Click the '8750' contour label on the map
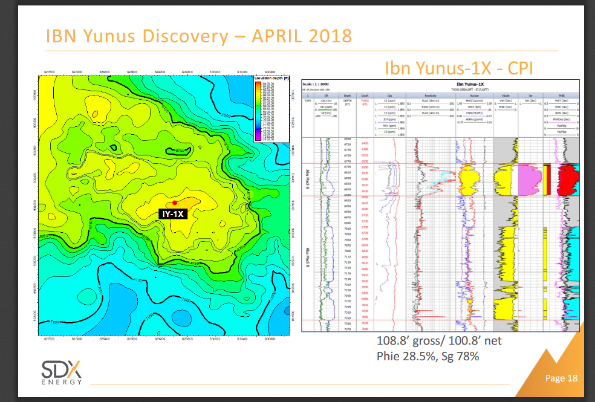 (x=179, y=150)
